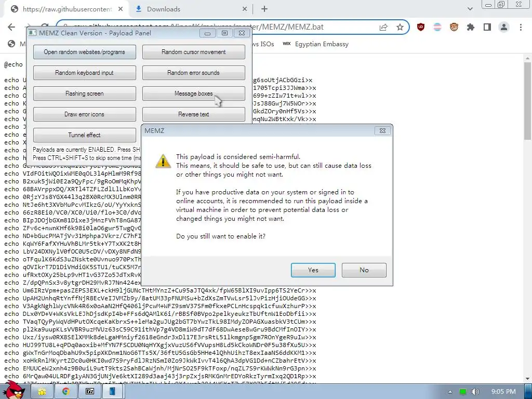Close the raw.githubusercontent tab
This screenshot has width=532, height=399.
point(121,9)
